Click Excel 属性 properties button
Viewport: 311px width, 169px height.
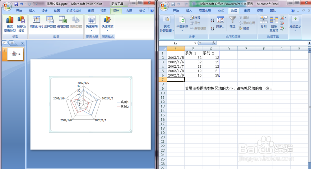(x=195, y=23)
